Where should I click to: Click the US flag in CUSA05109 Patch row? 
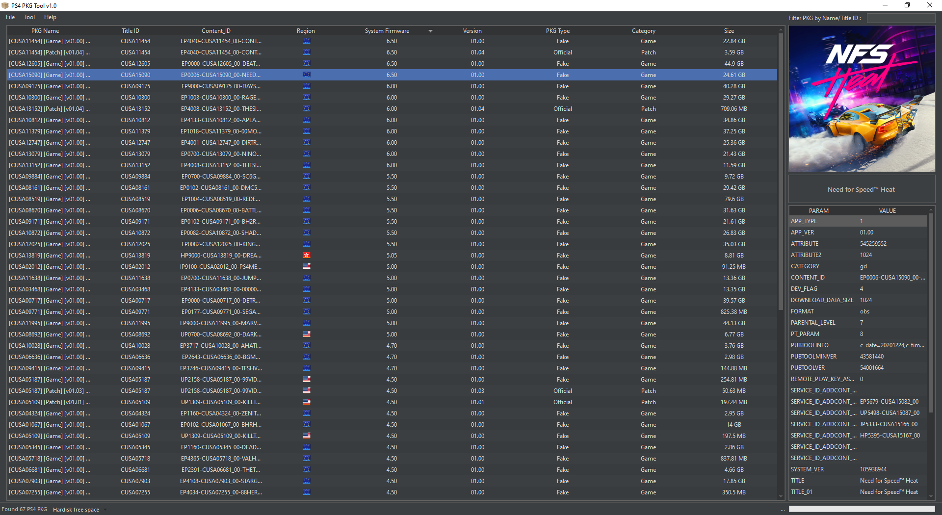[307, 402]
